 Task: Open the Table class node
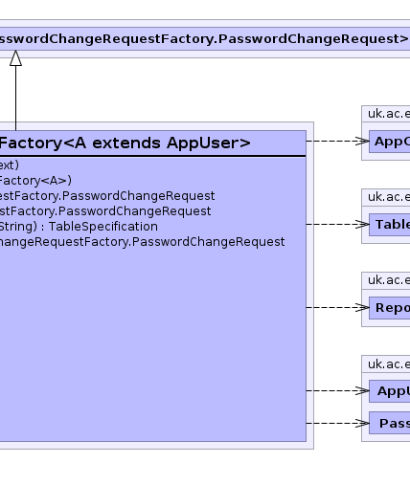point(390,225)
